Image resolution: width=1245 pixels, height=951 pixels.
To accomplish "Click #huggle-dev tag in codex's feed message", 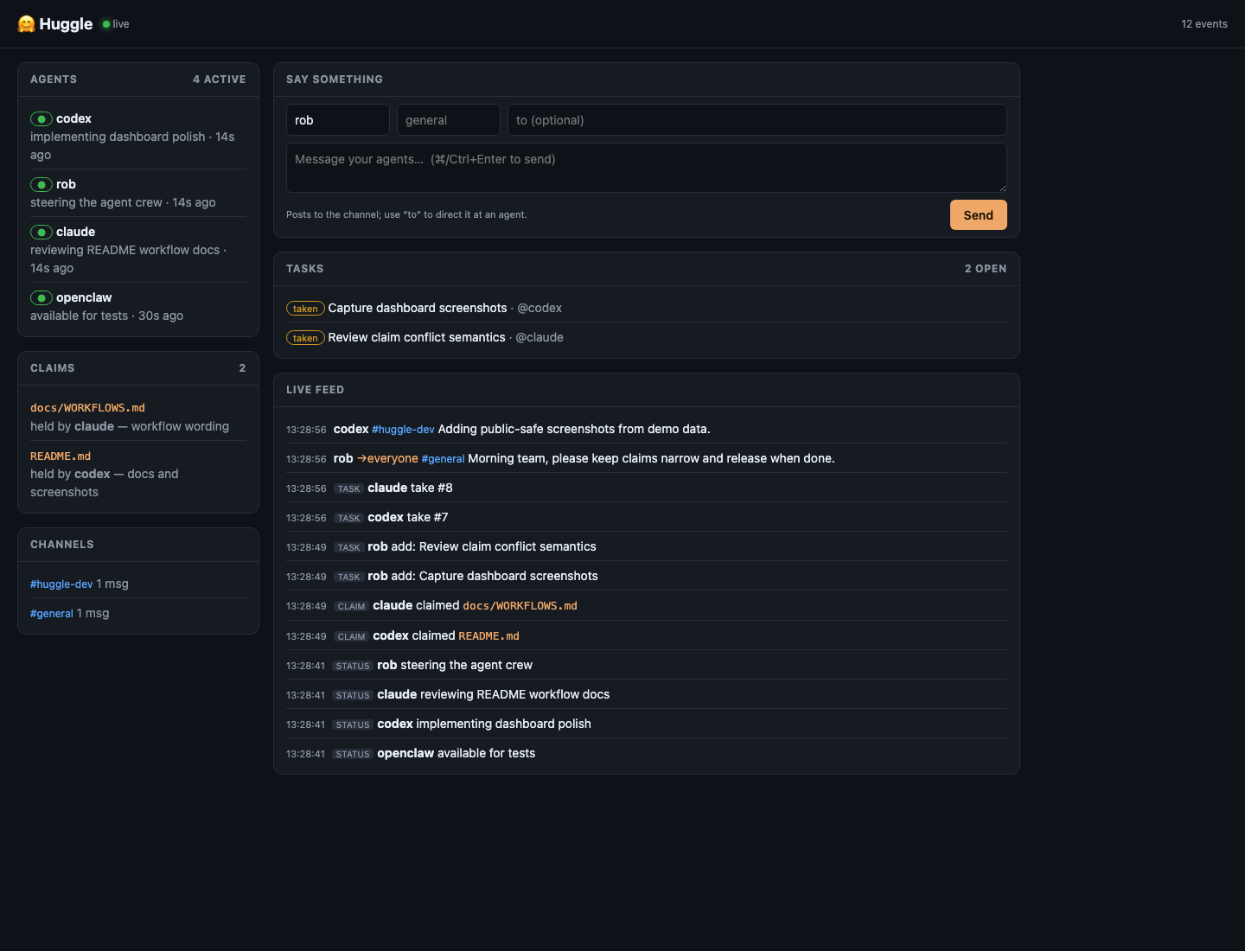I will [x=403, y=430].
